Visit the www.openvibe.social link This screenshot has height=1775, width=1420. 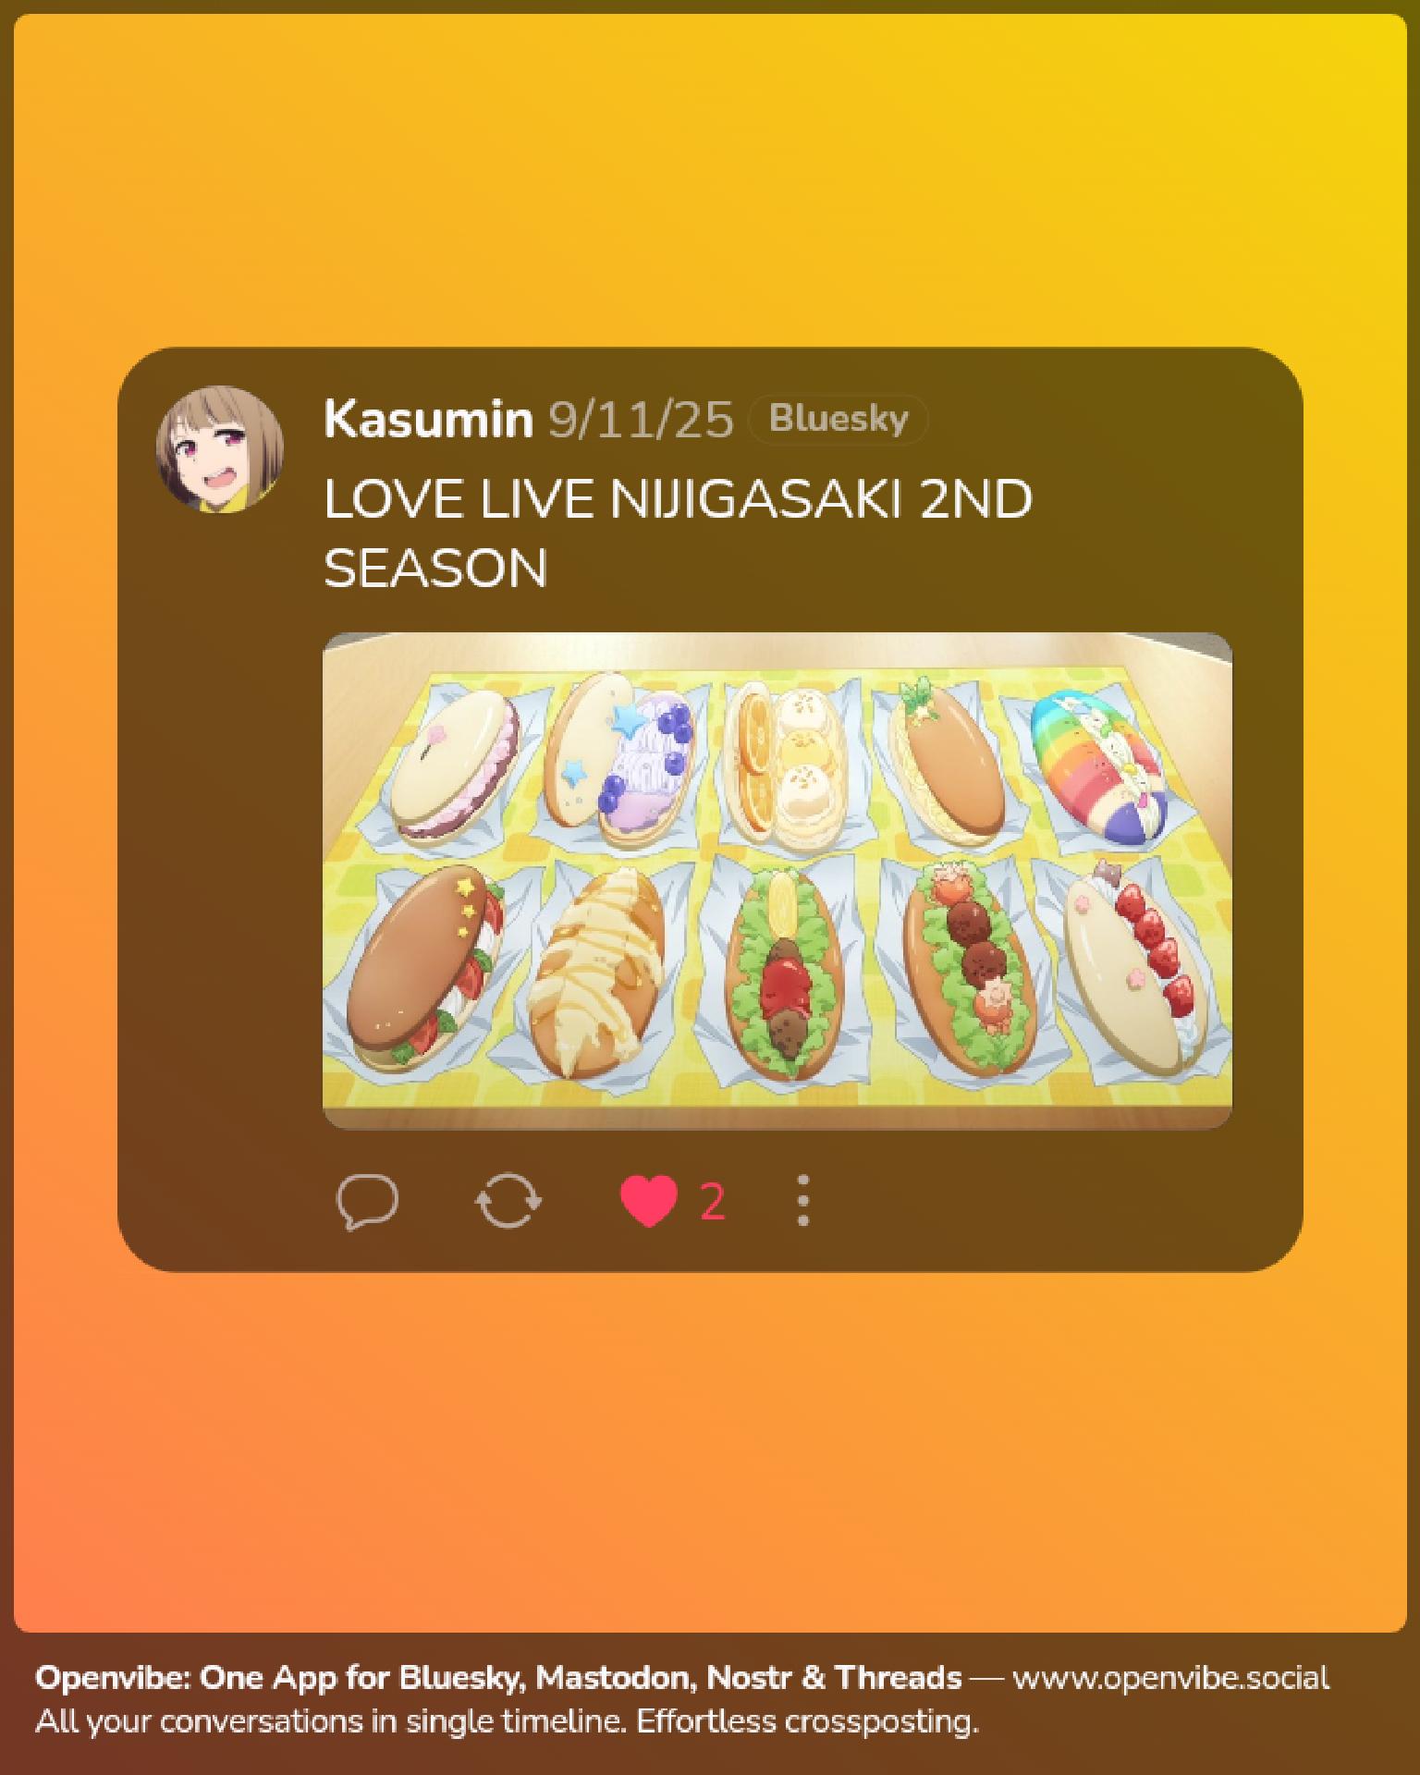[x=1170, y=1677]
